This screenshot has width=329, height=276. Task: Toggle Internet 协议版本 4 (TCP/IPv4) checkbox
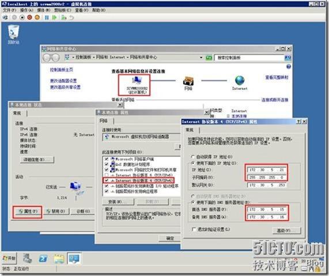[x=107, y=180]
